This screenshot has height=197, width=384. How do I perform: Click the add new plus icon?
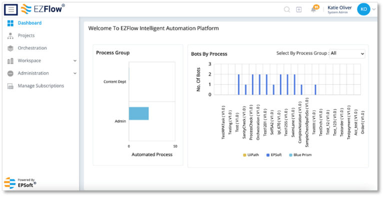pos(299,9)
